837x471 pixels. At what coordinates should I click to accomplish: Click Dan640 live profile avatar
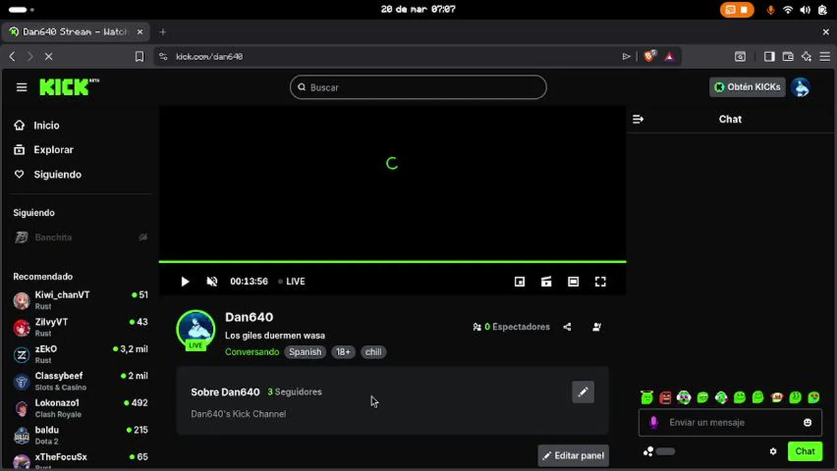[x=196, y=329]
